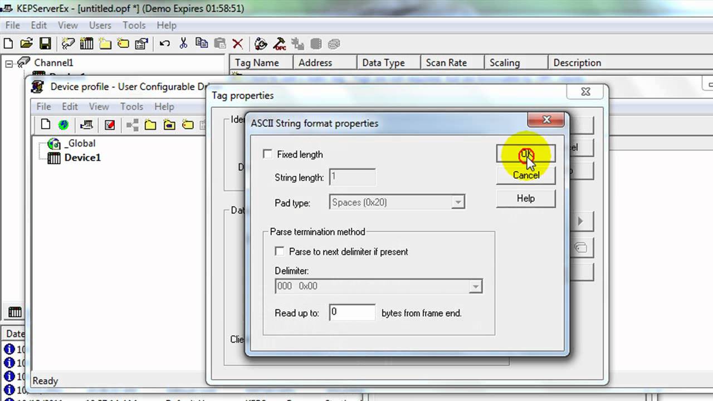Click the Ready status bar text
This screenshot has height=401, width=713.
[x=45, y=381]
